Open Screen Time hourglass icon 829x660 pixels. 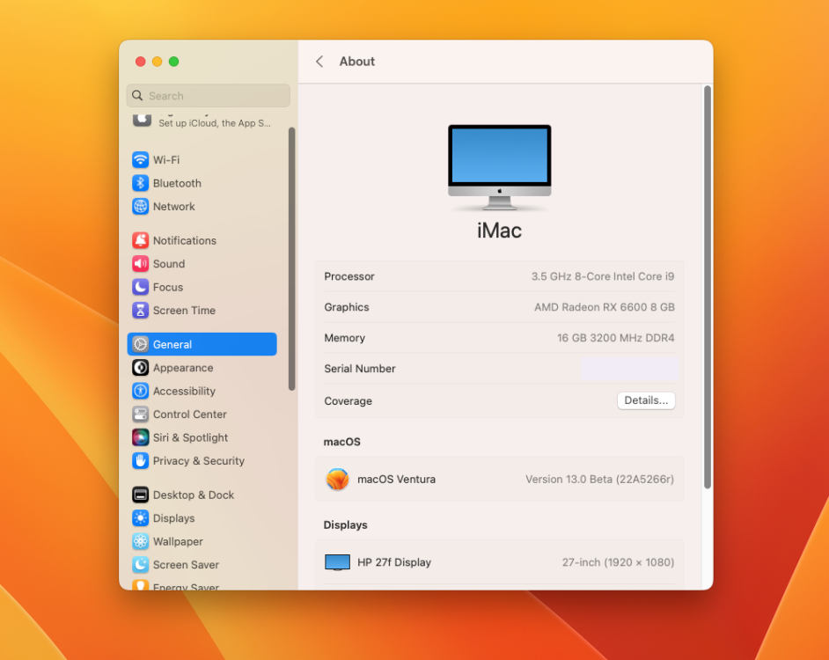click(140, 310)
